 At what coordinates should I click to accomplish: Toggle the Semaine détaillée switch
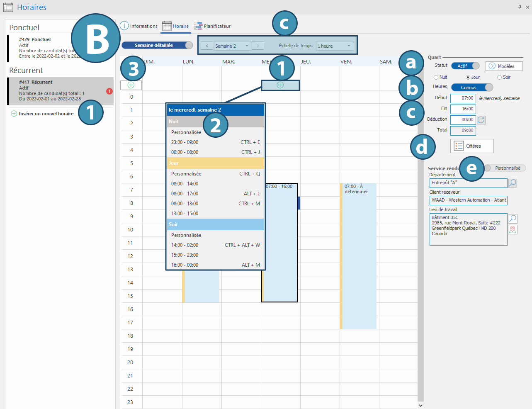(157, 45)
